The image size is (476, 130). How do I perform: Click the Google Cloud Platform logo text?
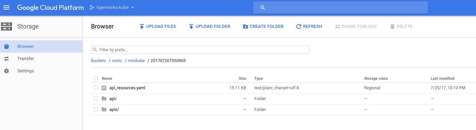click(x=50, y=7)
